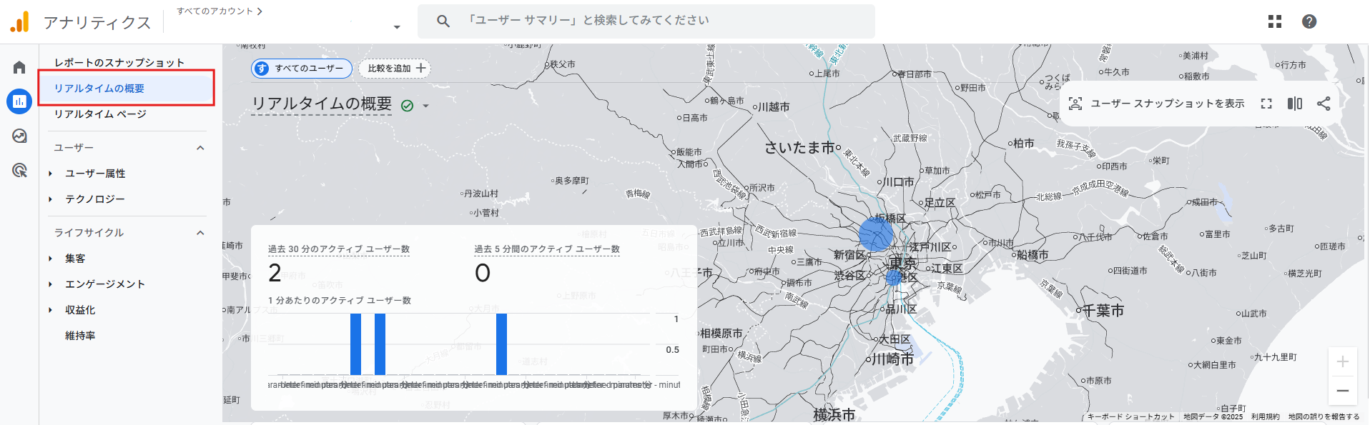The image size is (1370, 425).
Task: Click the share report icon
Action: [1324, 104]
